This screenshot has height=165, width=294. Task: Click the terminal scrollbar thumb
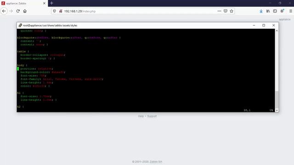coord(277,99)
